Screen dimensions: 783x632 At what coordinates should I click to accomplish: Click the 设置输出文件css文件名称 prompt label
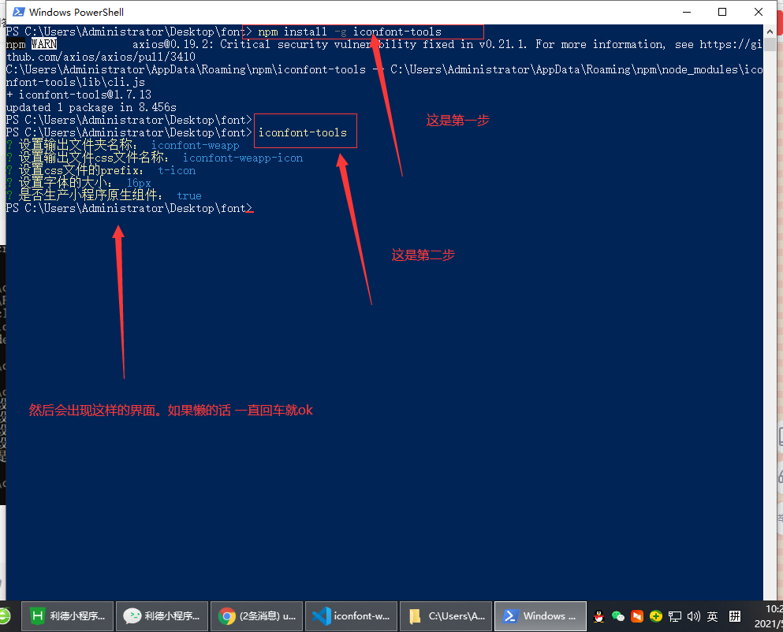click(94, 158)
